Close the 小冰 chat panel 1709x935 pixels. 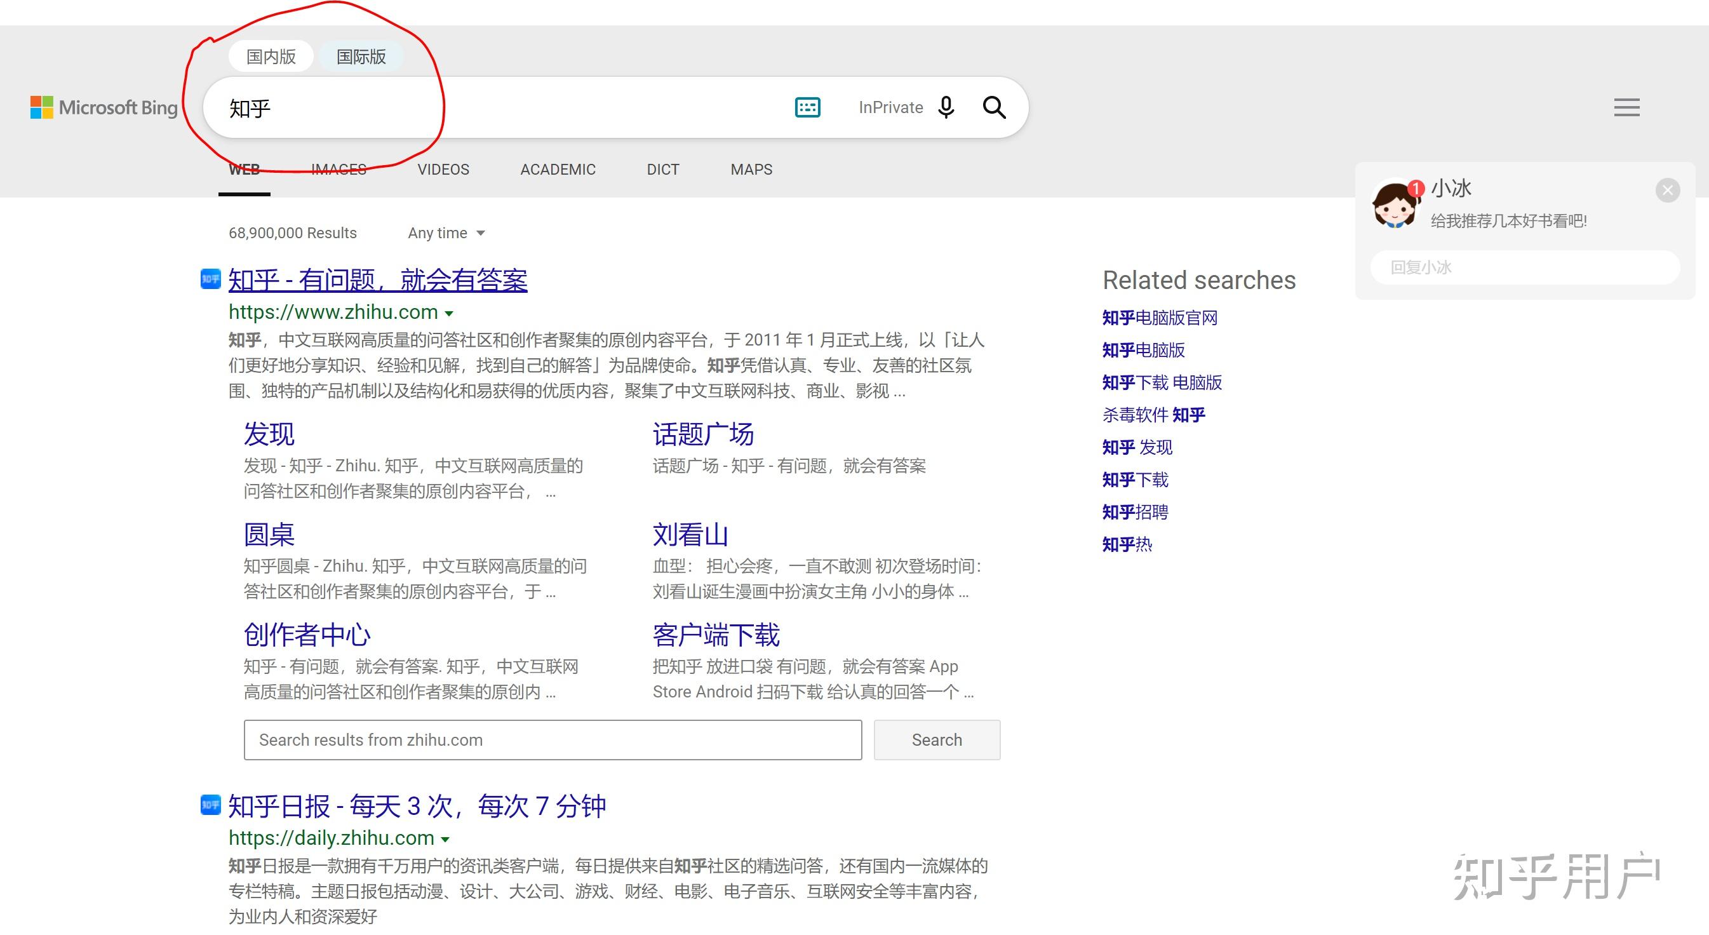click(1667, 191)
